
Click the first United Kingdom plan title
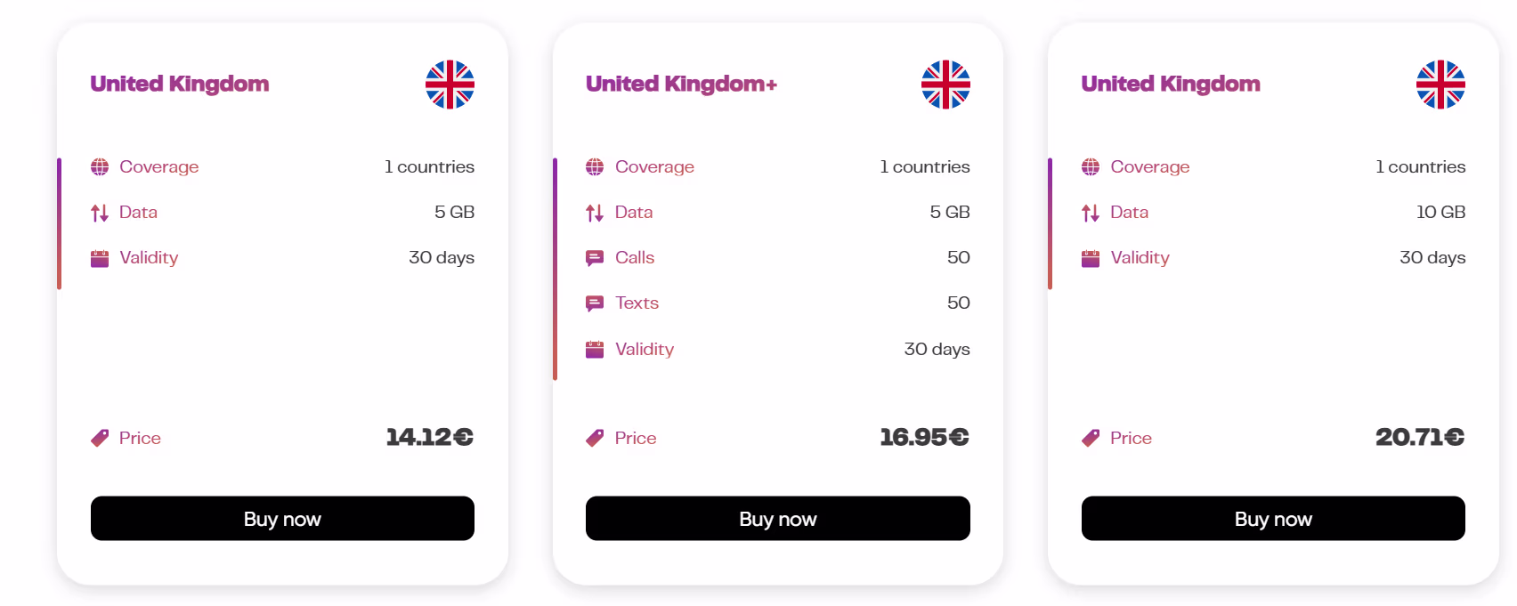[180, 84]
